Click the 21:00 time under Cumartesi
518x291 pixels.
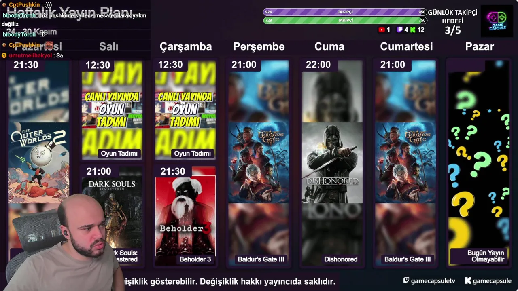(x=393, y=65)
